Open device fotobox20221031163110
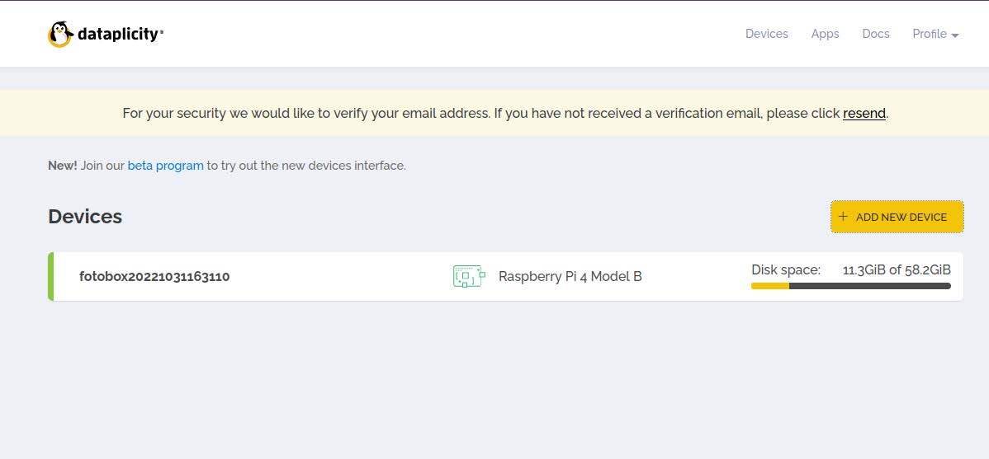 (x=154, y=276)
